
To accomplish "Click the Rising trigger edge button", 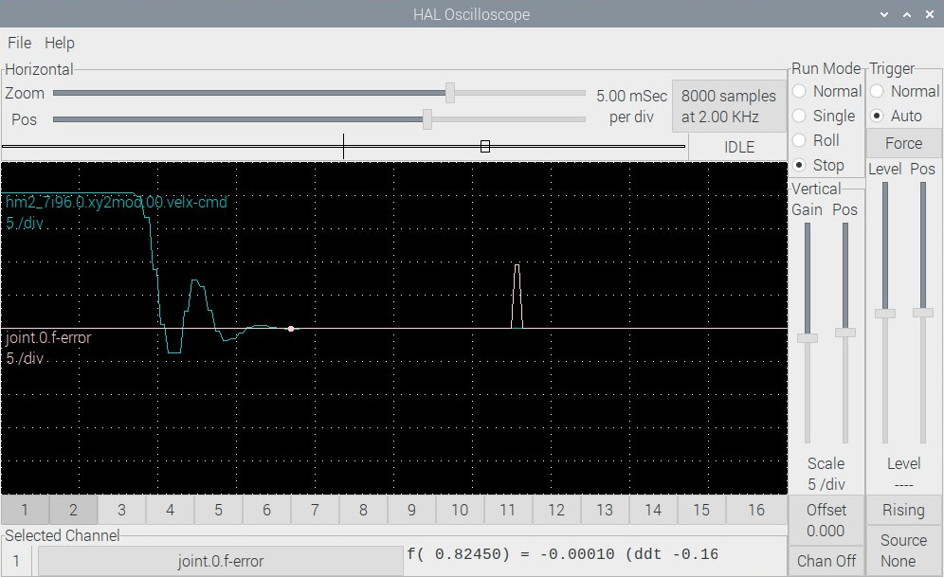I will tap(903, 510).
